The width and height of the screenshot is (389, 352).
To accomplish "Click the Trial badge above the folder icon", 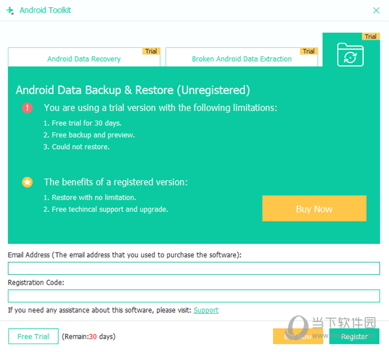I will pyautogui.click(x=371, y=36).
